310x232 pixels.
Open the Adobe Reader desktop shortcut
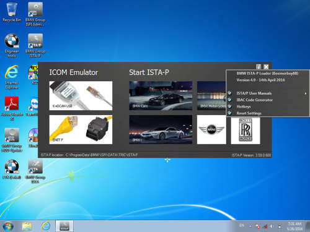pos(12,108)
